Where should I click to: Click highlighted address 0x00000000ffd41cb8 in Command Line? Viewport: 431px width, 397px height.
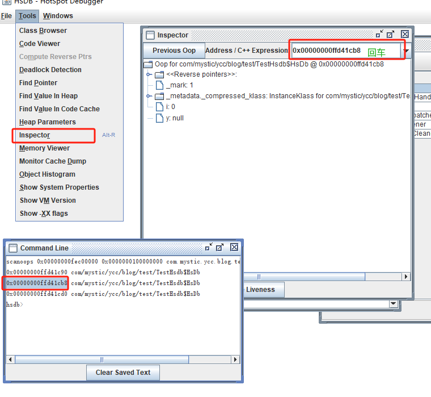click(37, 283)
